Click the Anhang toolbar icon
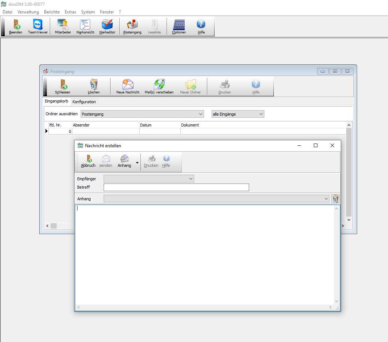Viewport: 388px width, 342px height. click(x=124, y=161)
